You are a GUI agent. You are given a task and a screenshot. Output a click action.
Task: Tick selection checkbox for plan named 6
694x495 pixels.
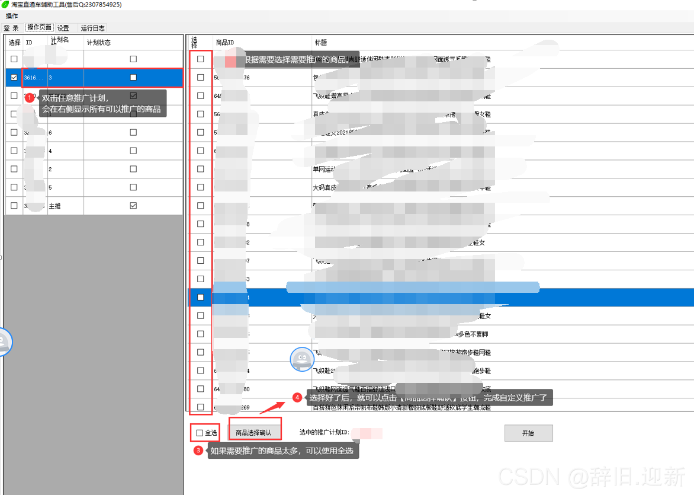pyautogui.click(x=14, y=133)
